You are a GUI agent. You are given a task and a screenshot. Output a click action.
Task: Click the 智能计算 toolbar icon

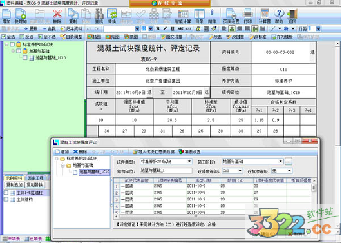[x=183, y=15]
